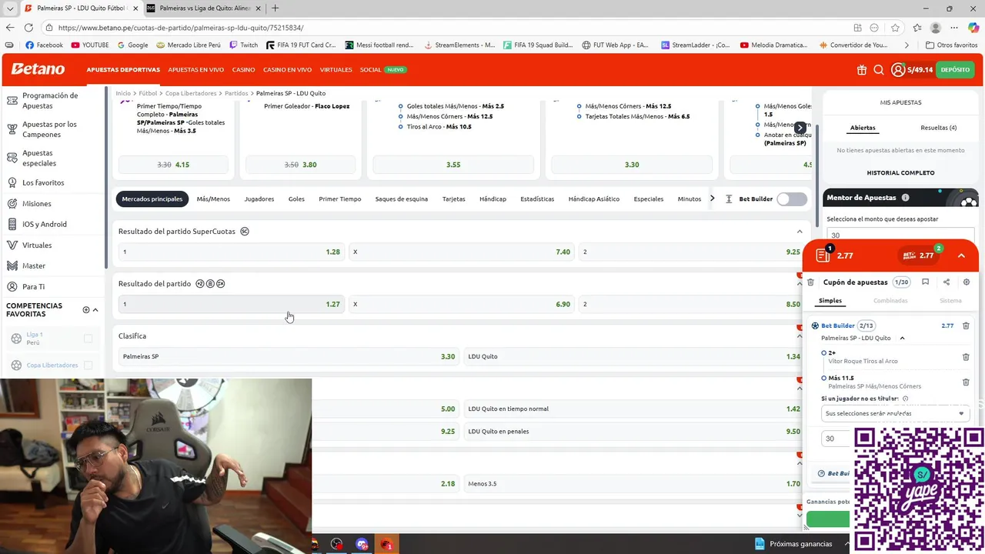Go to the Betano logo home
The image size is (985, 554).
(38, 69)
